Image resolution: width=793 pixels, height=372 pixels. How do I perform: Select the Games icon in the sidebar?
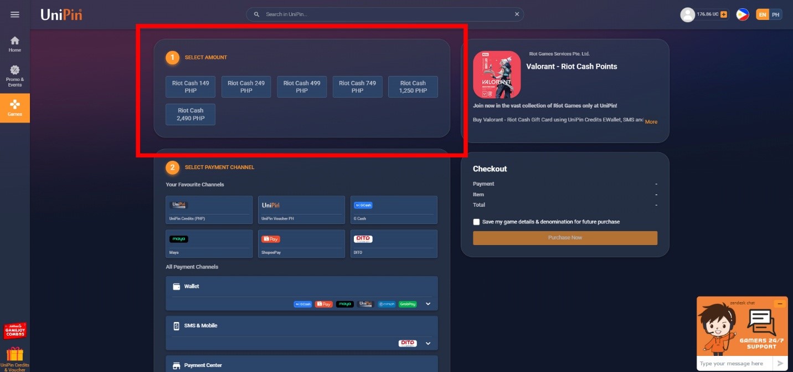point(15,108)
